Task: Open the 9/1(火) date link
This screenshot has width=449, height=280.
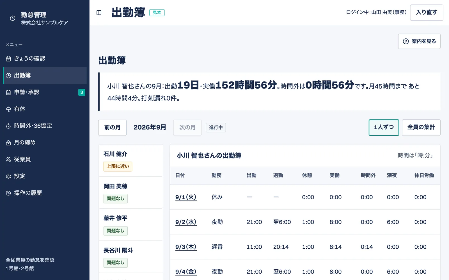Action: [x=186, y=197]
